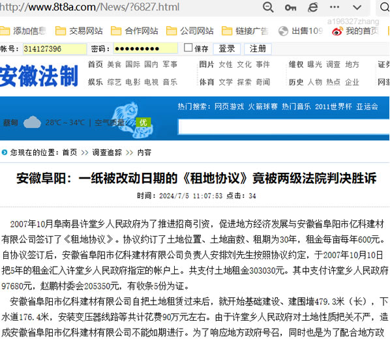Image resolution: width=390 pixels, height=339 pixels.
Task: Click the 帐号 account input field
Action: point(55,48)
